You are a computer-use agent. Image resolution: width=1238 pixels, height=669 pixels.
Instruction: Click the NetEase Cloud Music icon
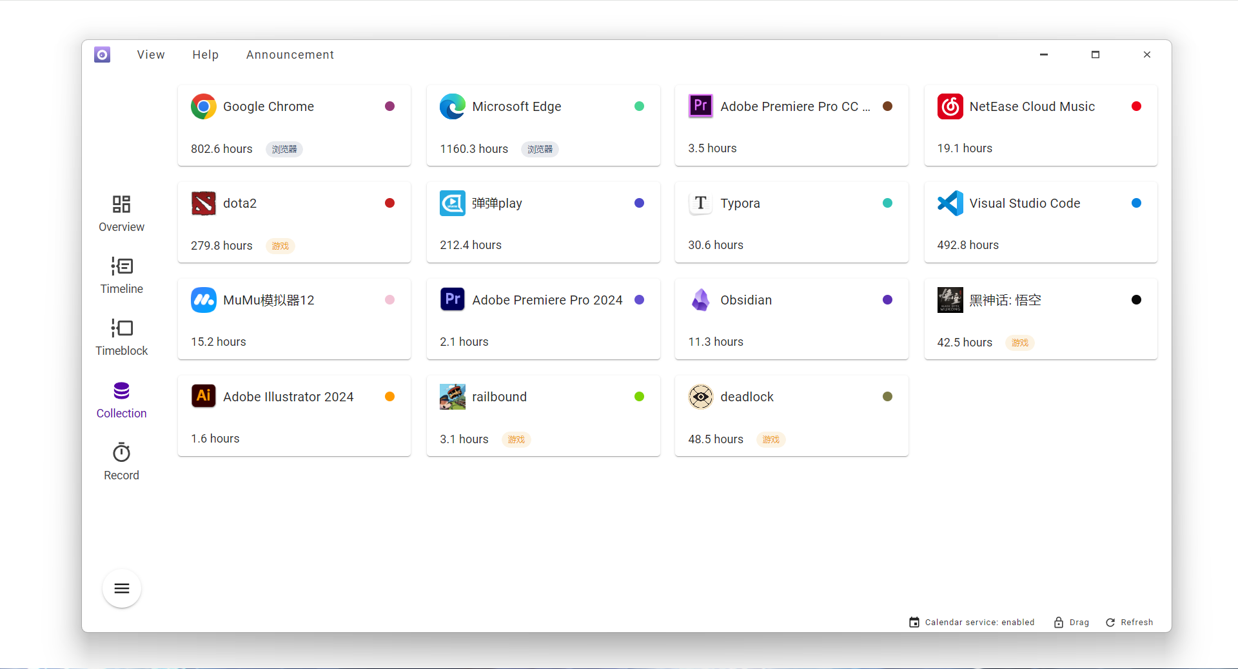tap(950, 106)
